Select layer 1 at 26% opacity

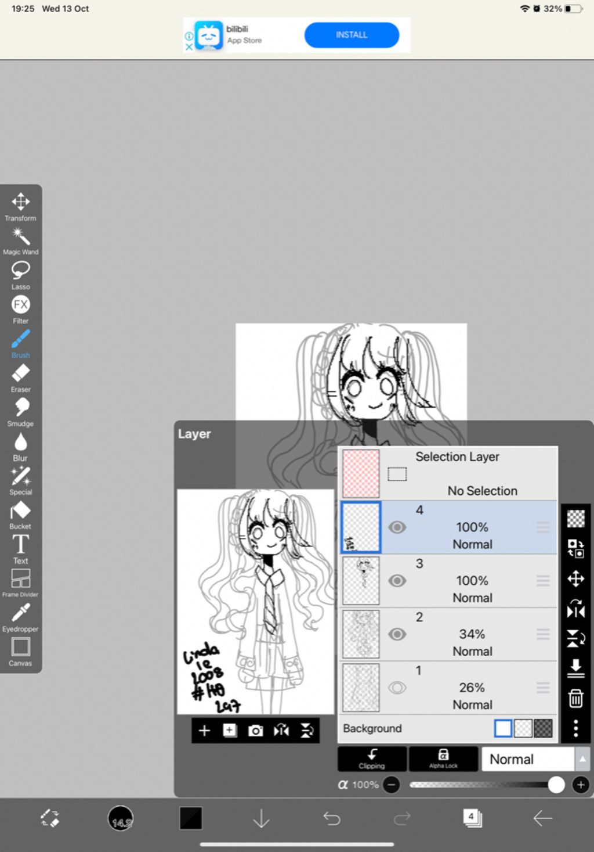coord(448,688)
